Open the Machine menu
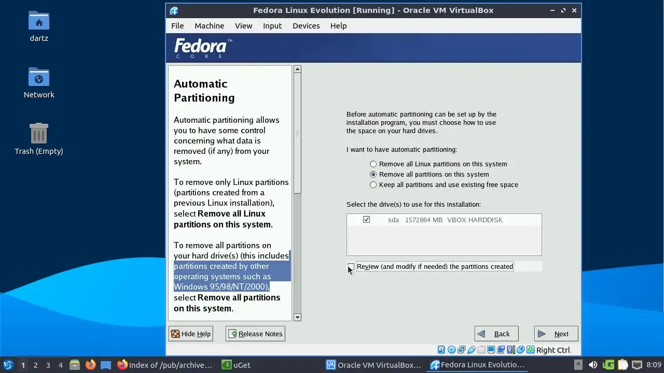Image resolution: width=664 pixels, height=373 pixels. coord(209,25)
